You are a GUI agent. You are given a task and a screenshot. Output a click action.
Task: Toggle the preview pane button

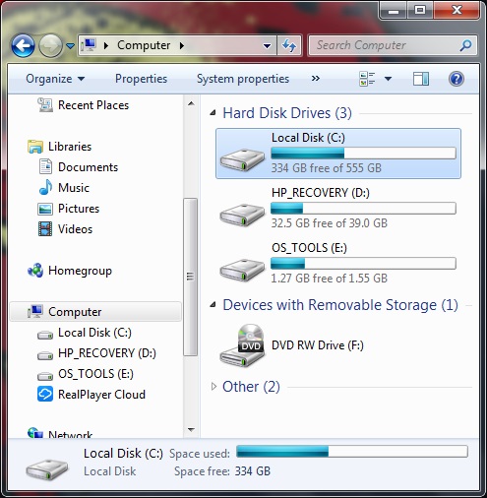coord(421,79)
